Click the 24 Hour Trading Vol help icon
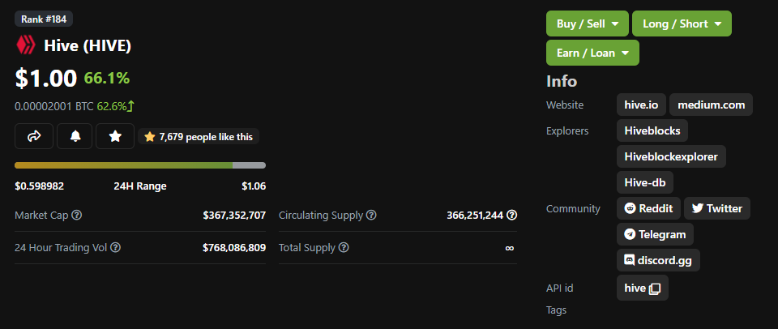The height and width of the screenshot is (329, 778). [x=115, y=247]
